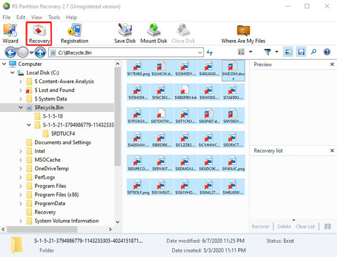Click the Mount Disk icon
337x257 pixels.
[154, 34]
